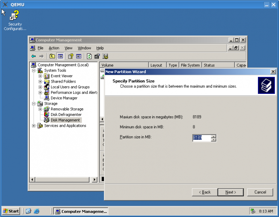Collapse the Storage tree node

tap(34, 104)
